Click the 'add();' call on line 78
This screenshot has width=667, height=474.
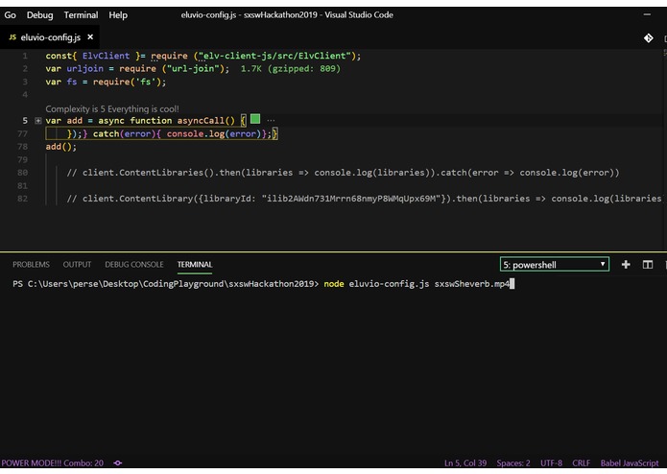pyautogui.click(x=61, y=147)
